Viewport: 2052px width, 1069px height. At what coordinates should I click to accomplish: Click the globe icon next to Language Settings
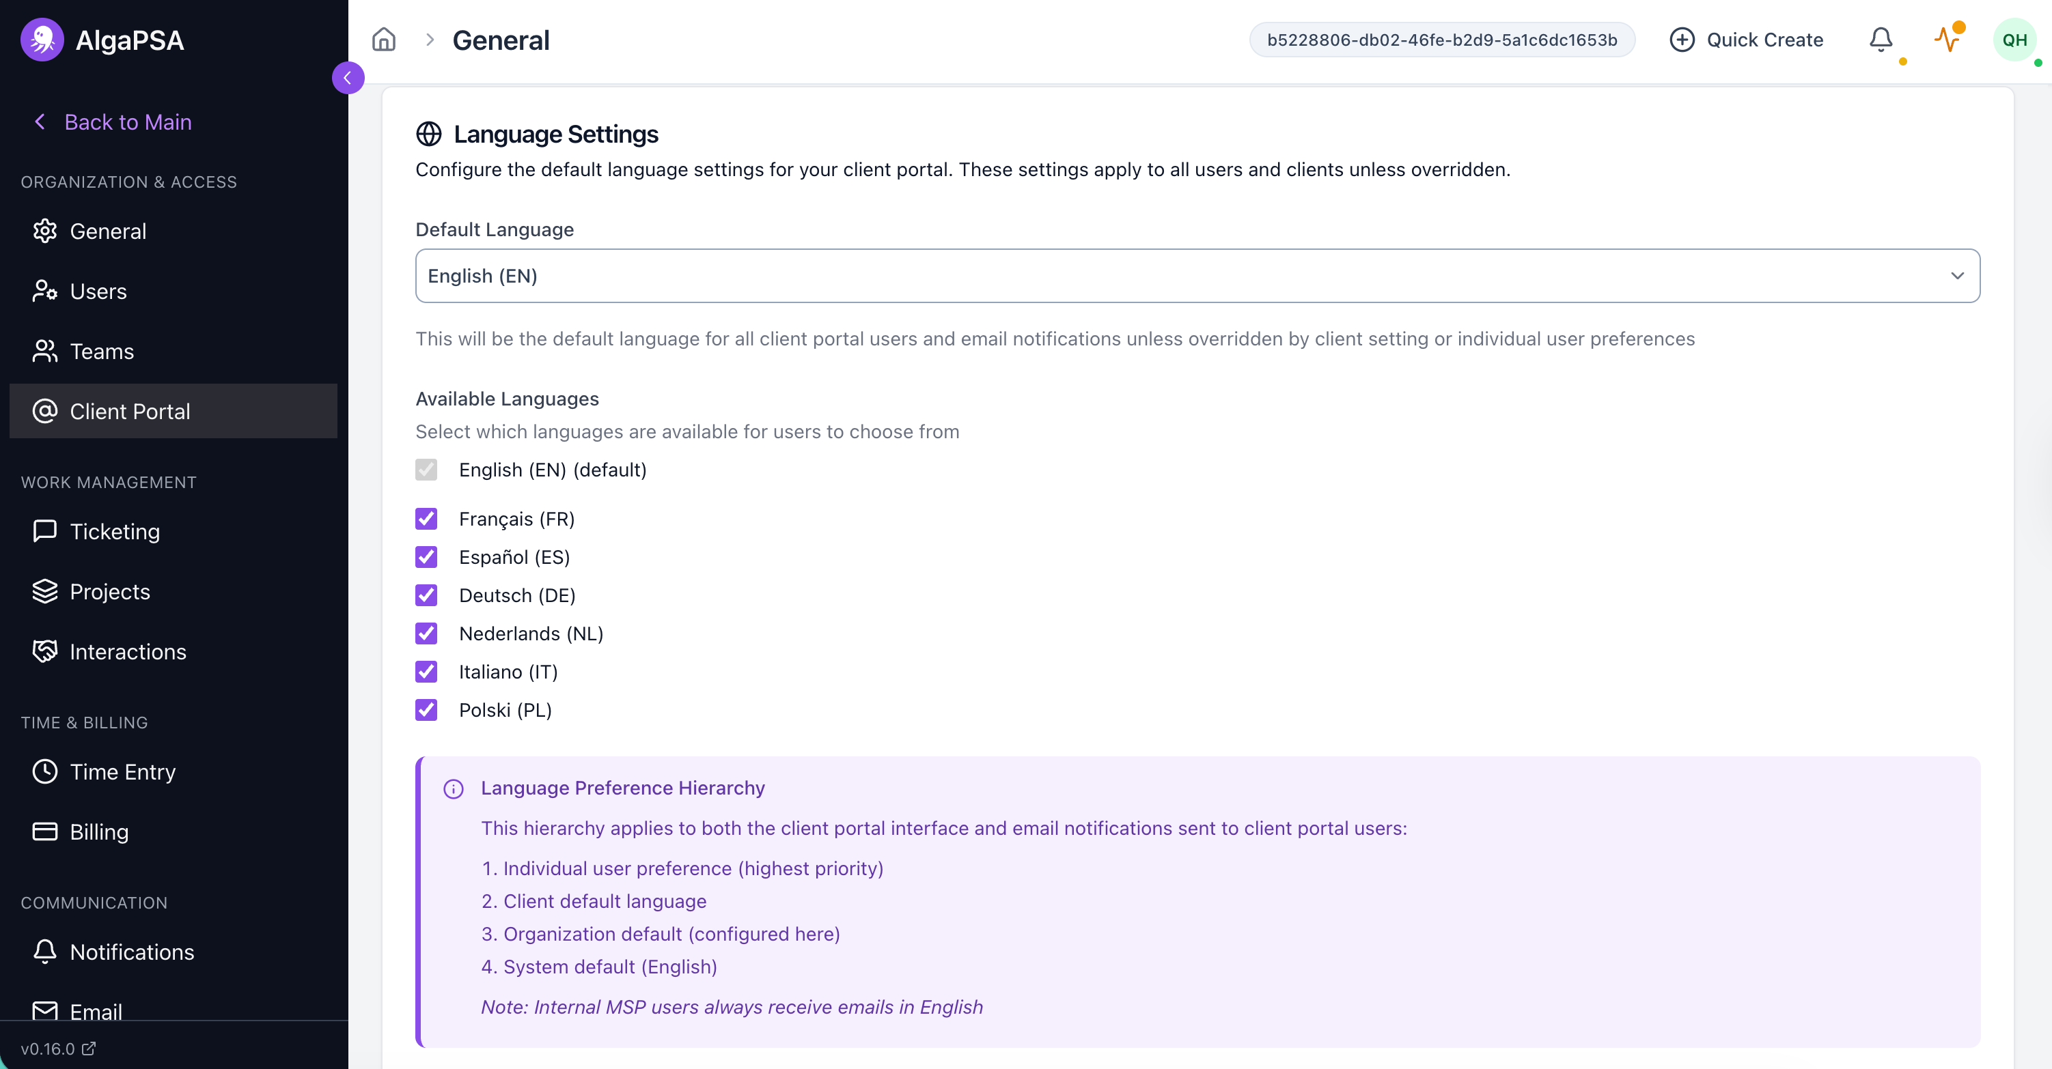tap(428, 134)
